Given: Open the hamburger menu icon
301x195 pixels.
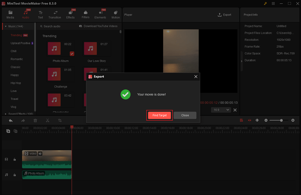Looking at the screenshot, I should point(273,3).
